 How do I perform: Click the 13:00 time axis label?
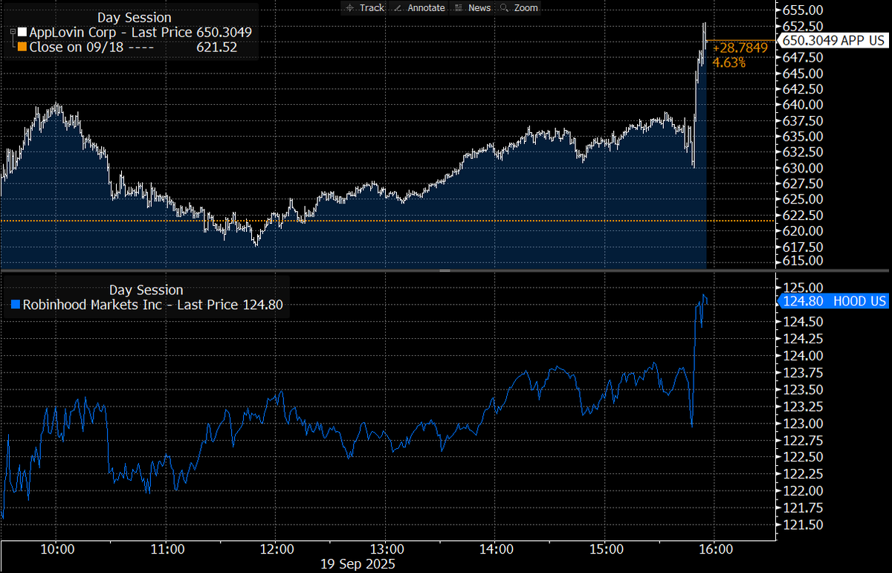[386, 550]
